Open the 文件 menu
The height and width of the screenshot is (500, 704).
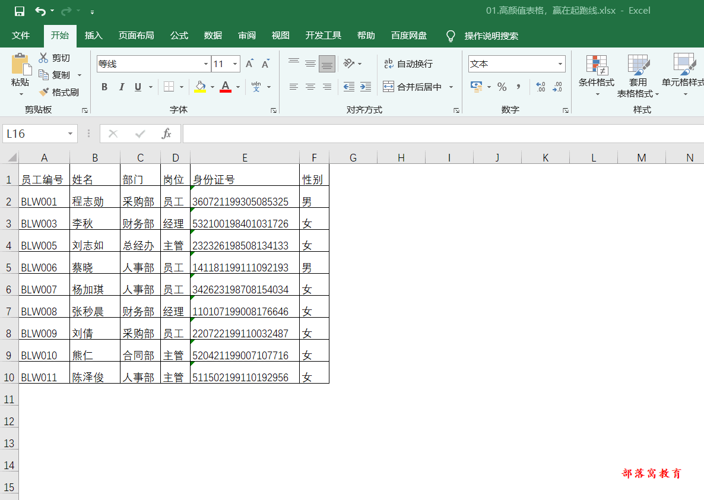[21, 36]
